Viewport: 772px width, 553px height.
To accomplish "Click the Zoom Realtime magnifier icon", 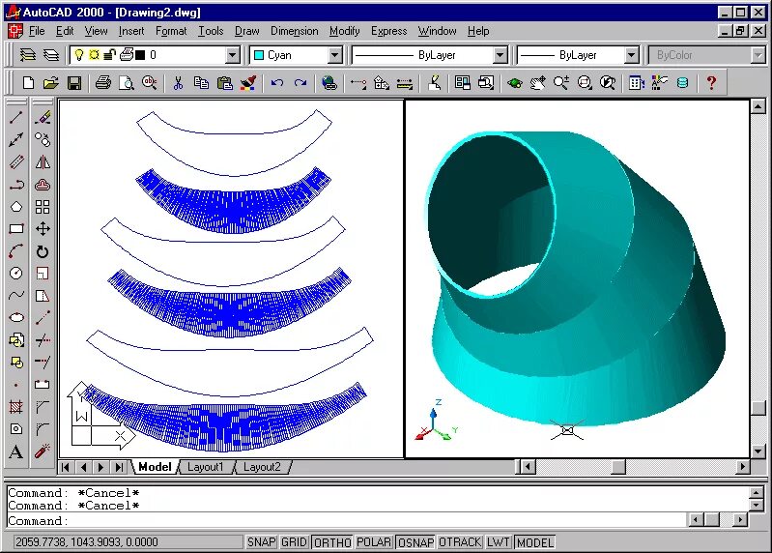I will (560, 83).
